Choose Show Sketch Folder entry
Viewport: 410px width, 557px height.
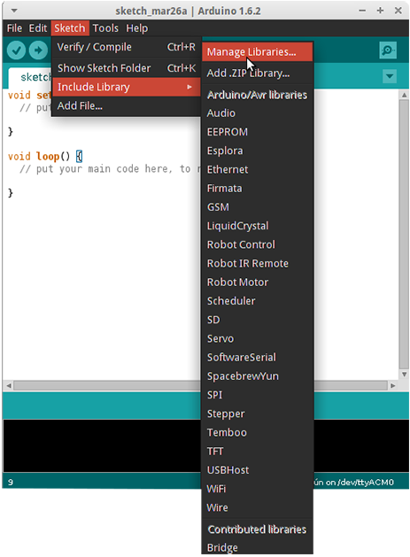126,68
